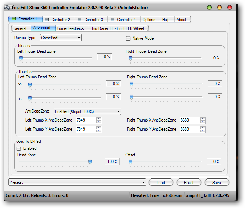The width and height of the screenshot is (245, 208).
Task: Click Right Thumb Y dead zone percent field
Action: click(x=215, y=97)
